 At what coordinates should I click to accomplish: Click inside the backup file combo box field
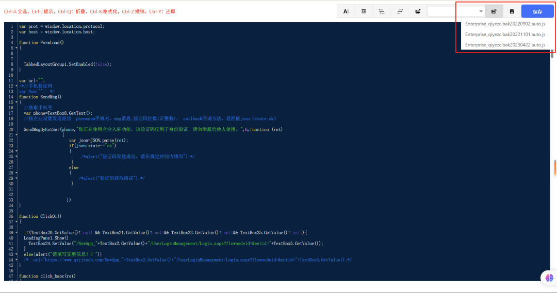point(456,11)
